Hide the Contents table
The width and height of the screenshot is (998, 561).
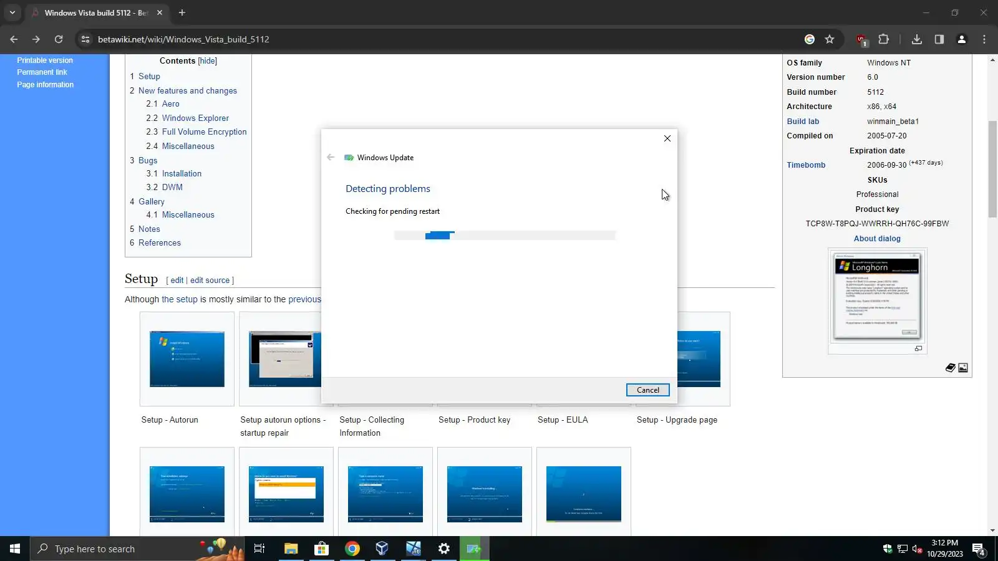[x=208, y=61]
